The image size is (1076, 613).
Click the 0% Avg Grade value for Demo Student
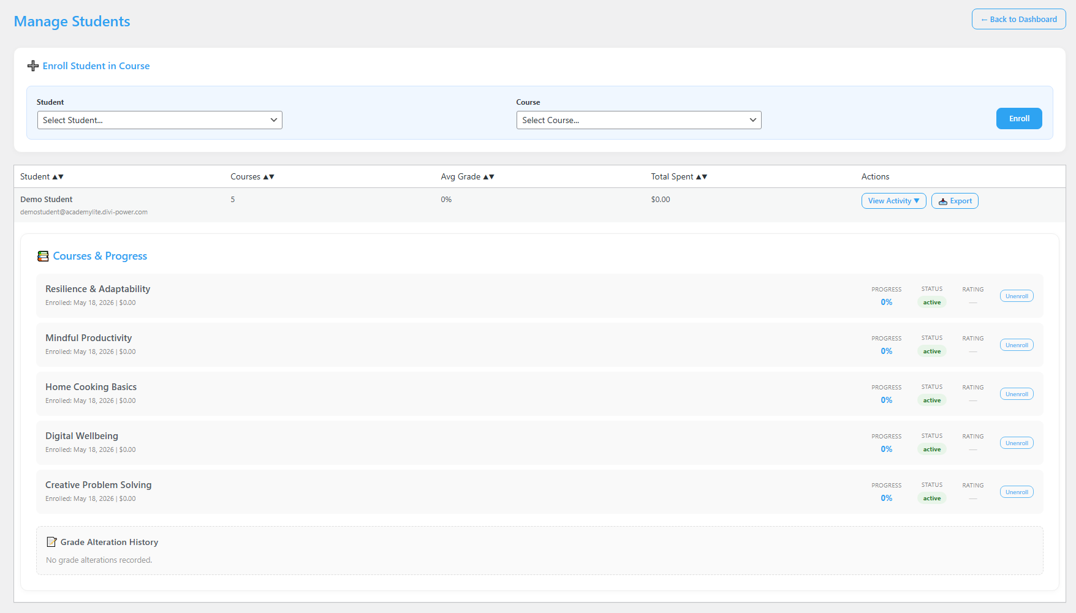[x=446, y=200]
